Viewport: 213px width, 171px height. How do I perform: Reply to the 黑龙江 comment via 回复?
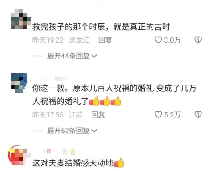(105, 40)
